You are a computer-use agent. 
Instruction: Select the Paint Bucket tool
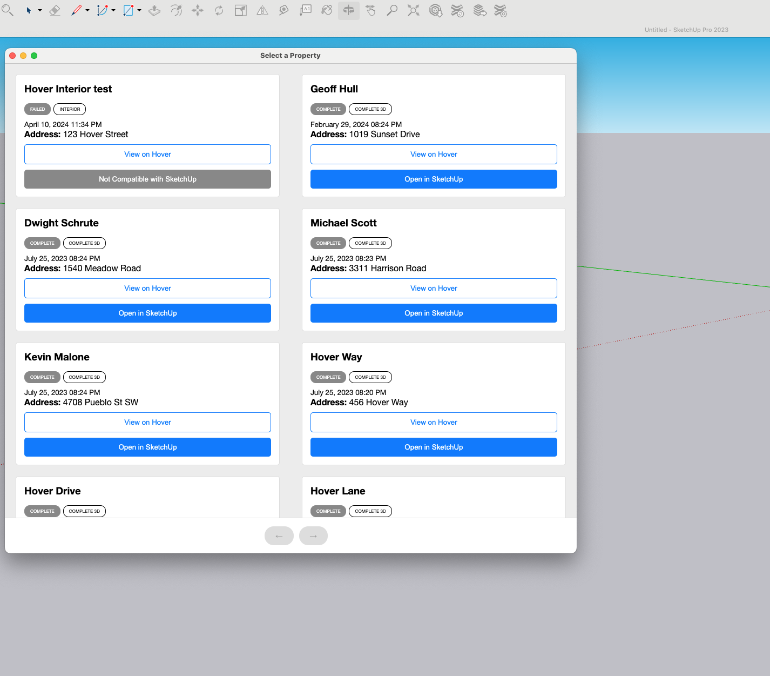pyautogui.click(x=327, y=10)
